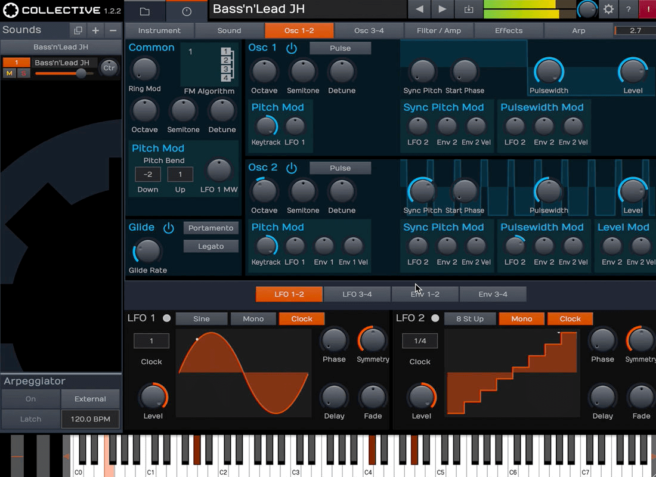
Task: Click the 120.0 BPM tempo field
Action: [90, 419]
